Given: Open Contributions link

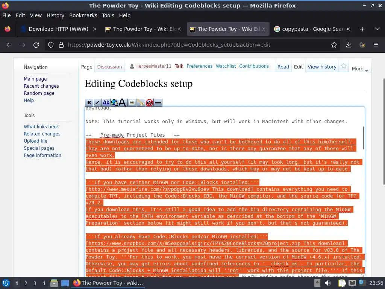Looking at the screenshot, I should [x=254, y=66].
